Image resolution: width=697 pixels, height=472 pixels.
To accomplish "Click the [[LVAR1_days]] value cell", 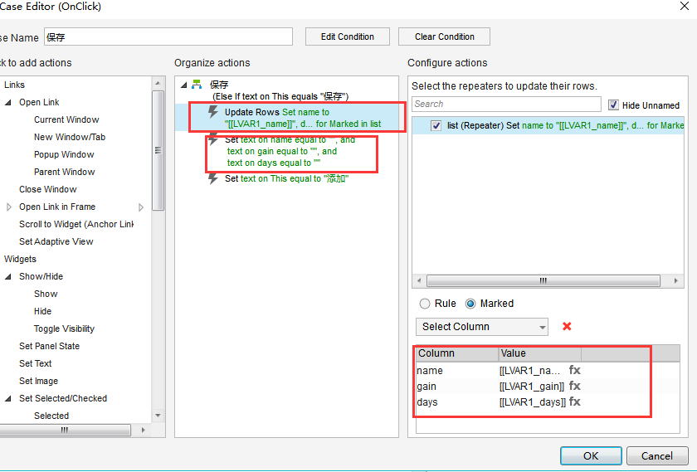I will pyautogui.click(x=533, y=402).
